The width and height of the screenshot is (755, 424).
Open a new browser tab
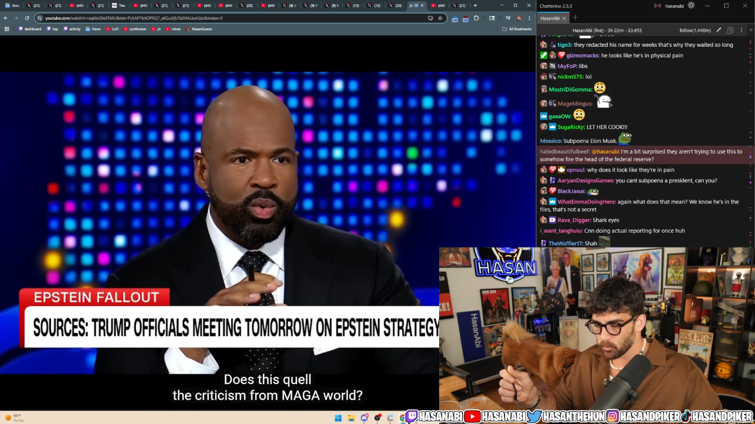pos(475,5)
